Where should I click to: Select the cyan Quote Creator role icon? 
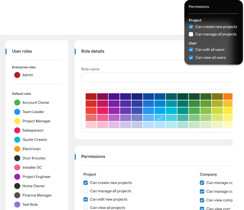tap(17, 140)
